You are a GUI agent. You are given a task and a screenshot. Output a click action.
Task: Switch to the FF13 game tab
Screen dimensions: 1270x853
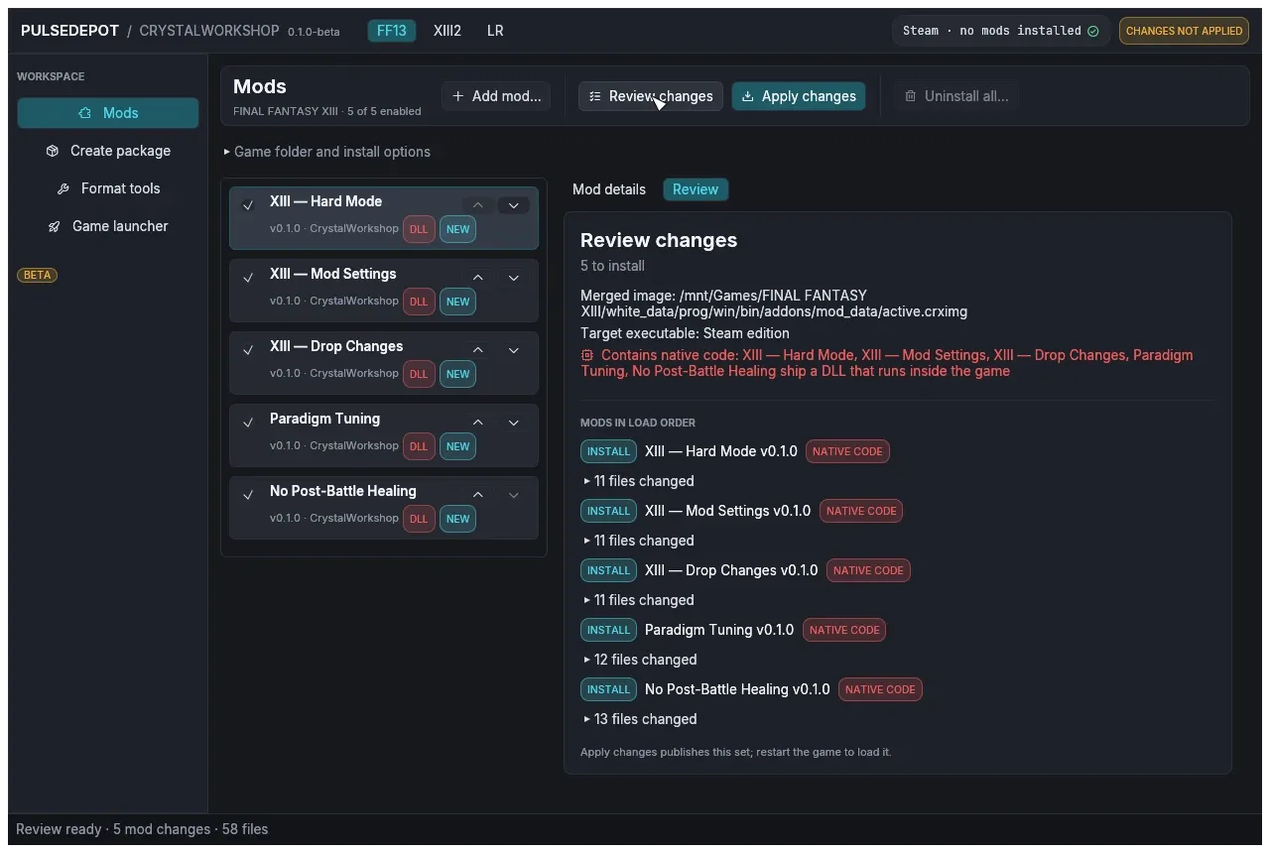pyautogui.click(x=392, y=31)
